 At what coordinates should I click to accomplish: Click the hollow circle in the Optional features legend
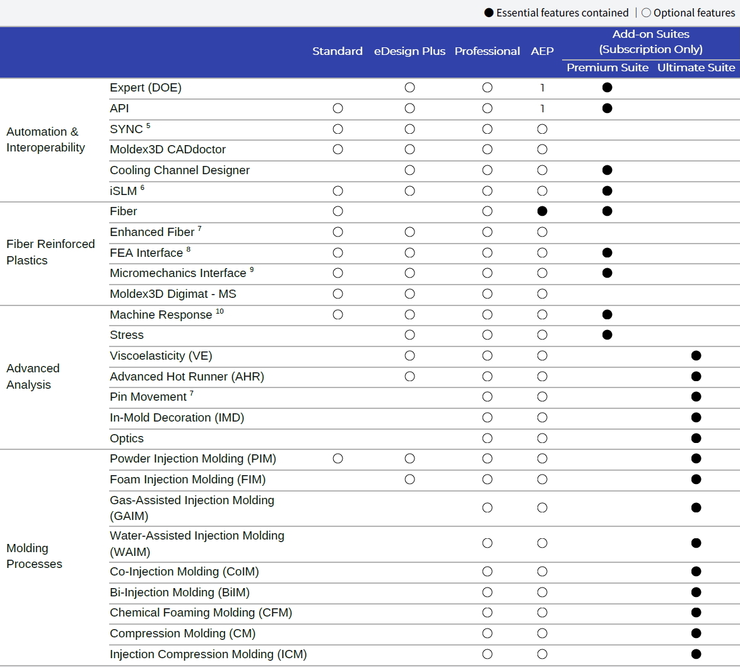646,13
